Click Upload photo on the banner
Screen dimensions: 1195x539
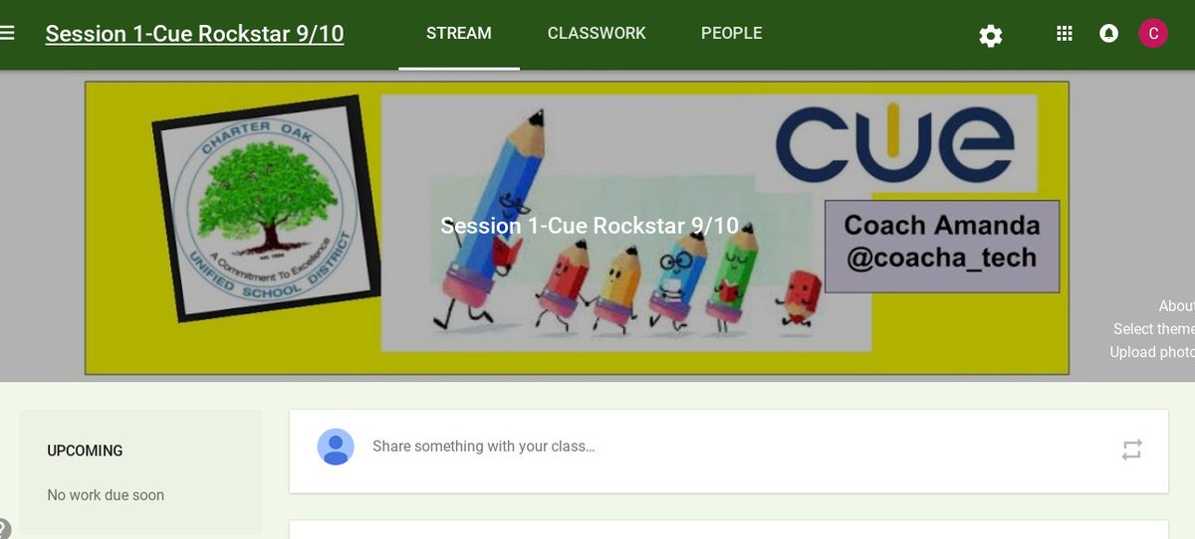(x=1152, y=352)
